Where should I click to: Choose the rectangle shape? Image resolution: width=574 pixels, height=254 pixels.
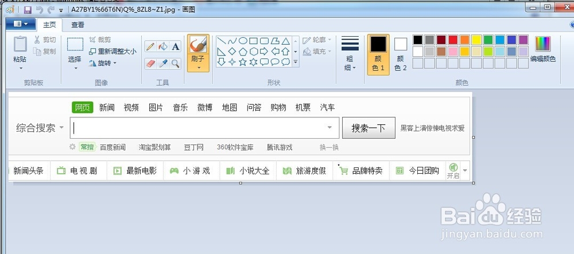pyautogui.click(x=253, y=41)
